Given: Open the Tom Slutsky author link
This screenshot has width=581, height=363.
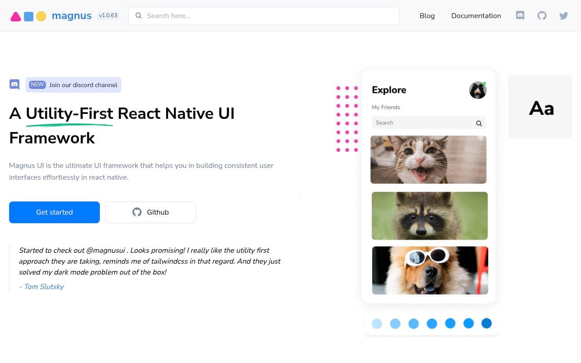Looking at the screenshot, I should click(41, 287).
